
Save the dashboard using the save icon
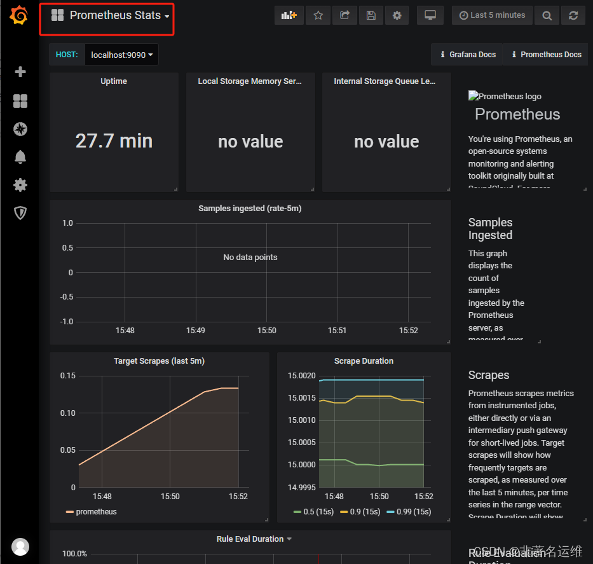click(371, 15)
